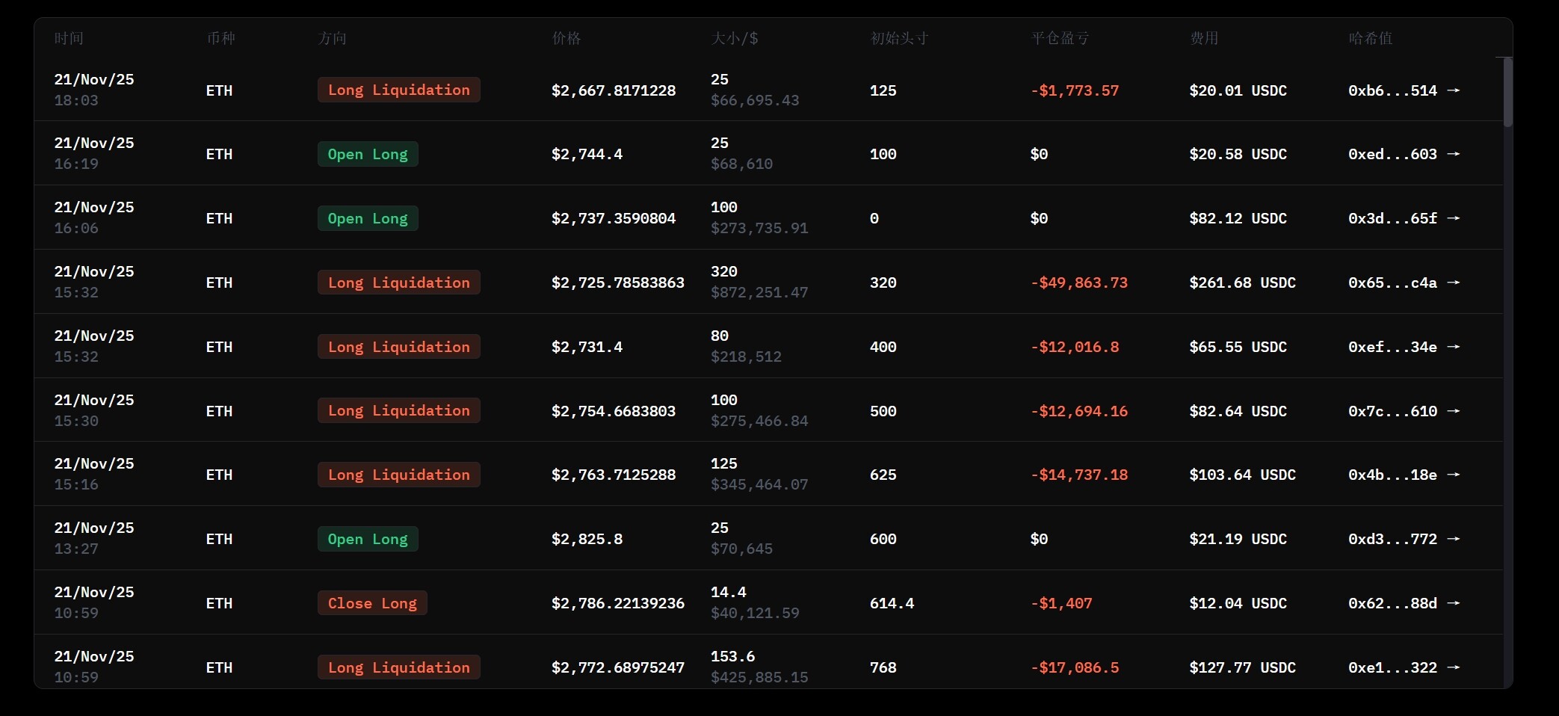
Task: Click the Close Long badge
Action: pos(372,603)
